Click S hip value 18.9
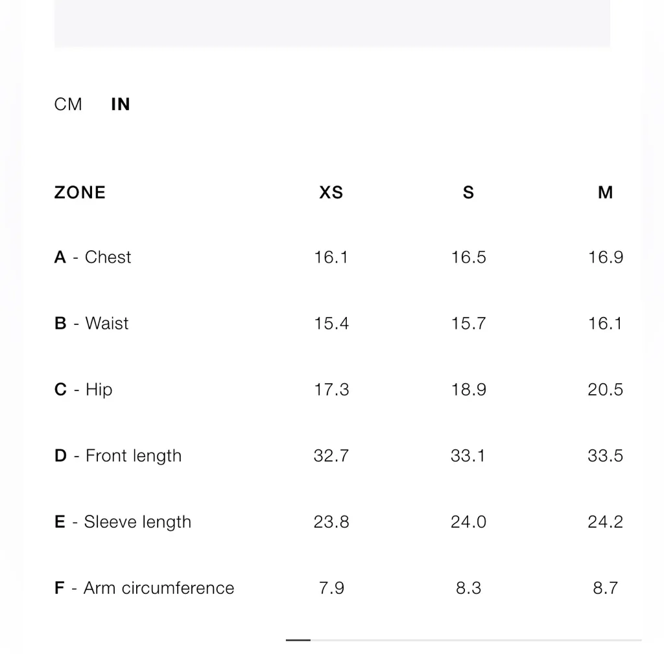664x664 pixels. (x=468, y=390)
